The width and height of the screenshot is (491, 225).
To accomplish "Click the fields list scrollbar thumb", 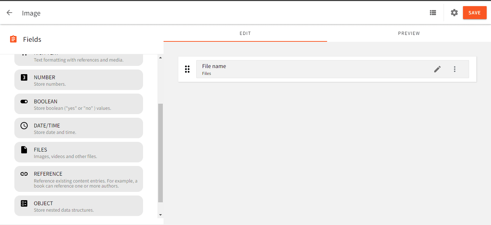I will pos(160,153).
